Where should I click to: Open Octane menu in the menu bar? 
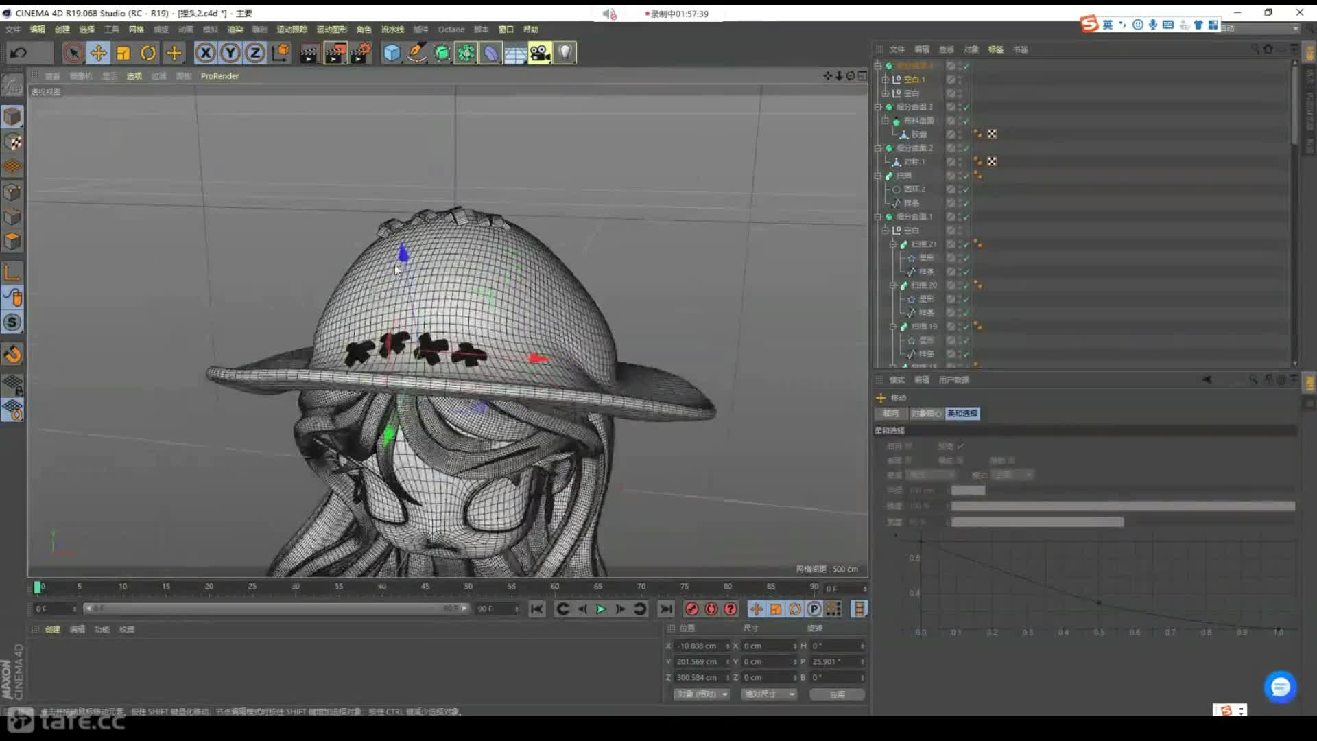coord(451,30)
